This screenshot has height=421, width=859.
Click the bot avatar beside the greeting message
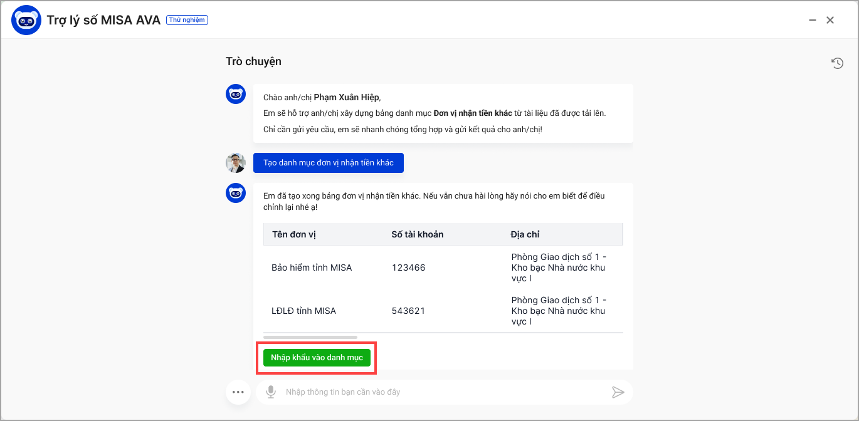tap(236, 95)
